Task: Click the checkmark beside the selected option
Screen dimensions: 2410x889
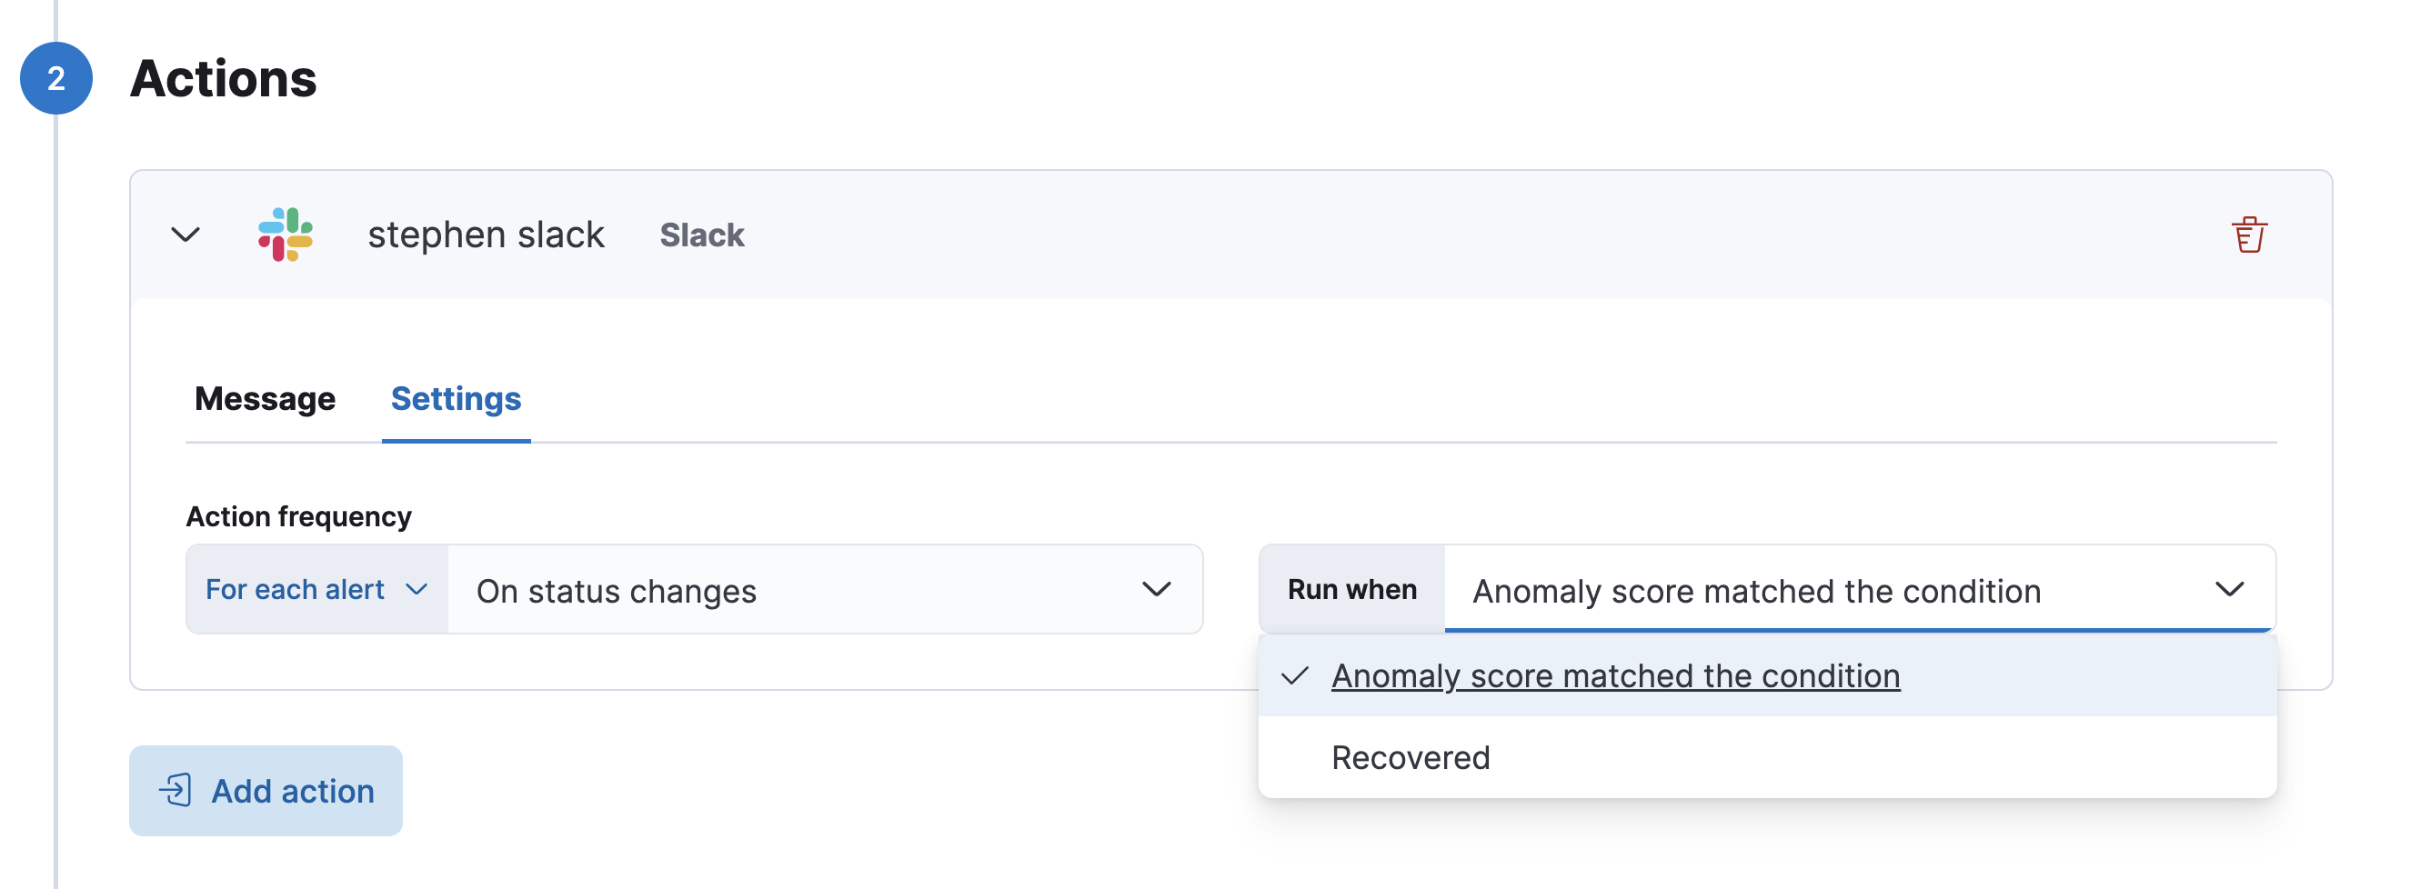Action: point(1294,676)
